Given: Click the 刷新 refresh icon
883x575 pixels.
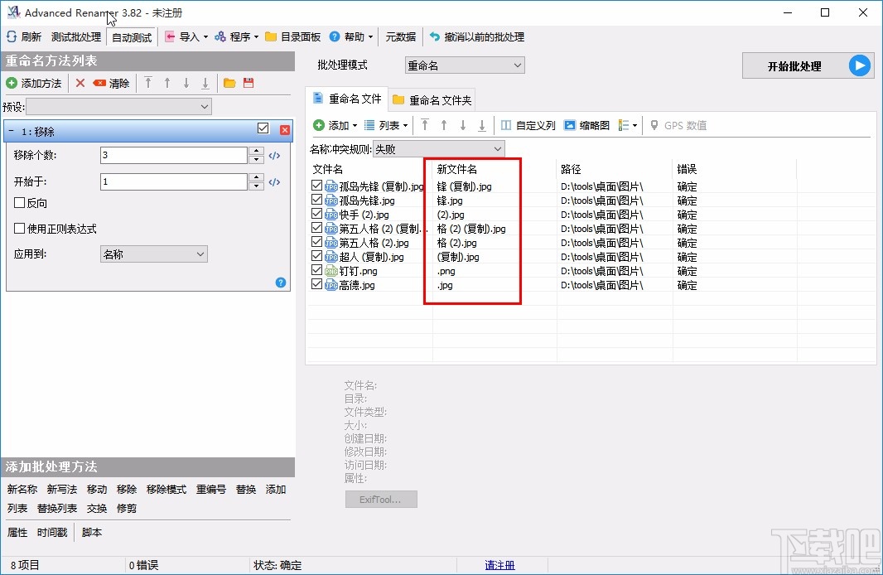Looking at the screenshot, I should click(x=11, y=36).
